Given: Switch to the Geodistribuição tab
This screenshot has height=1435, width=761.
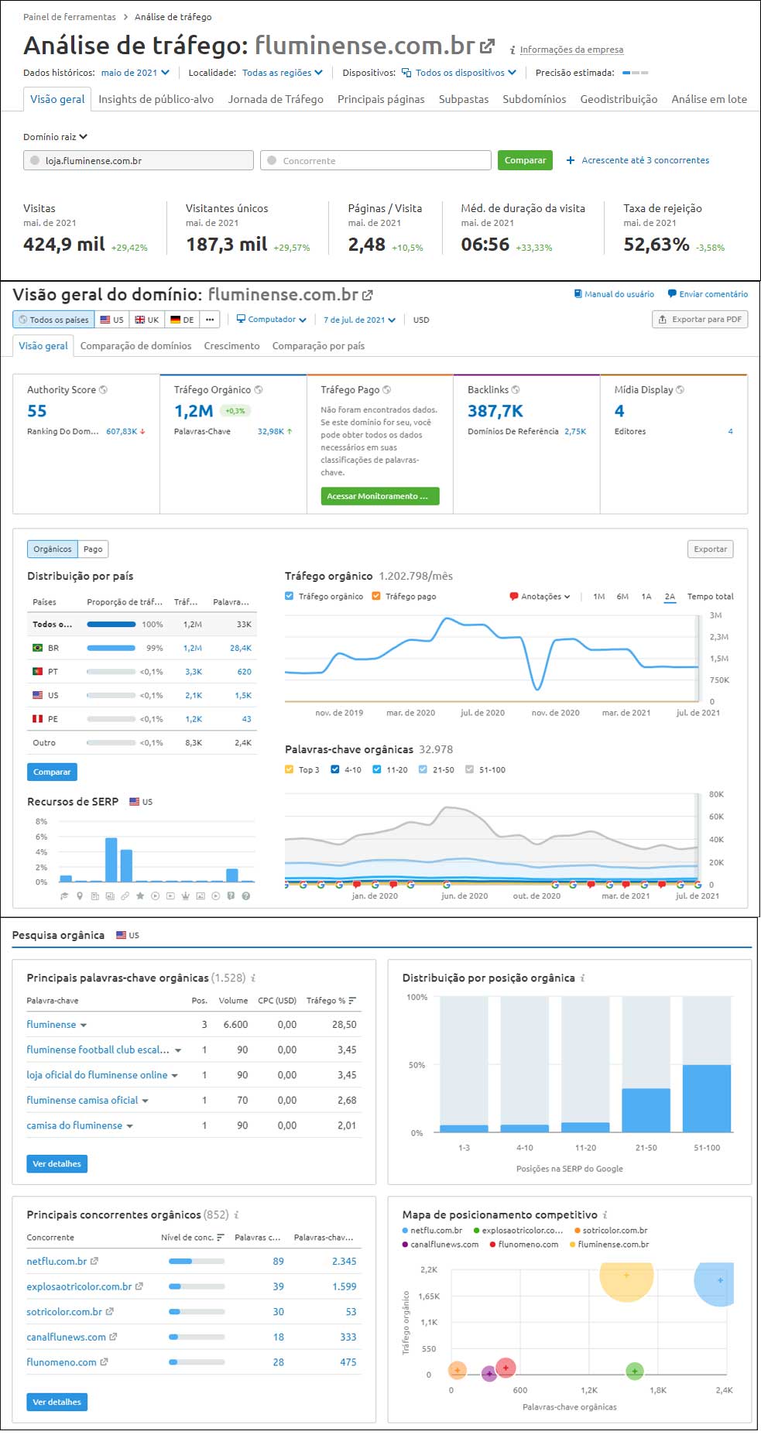Looking at the screenshot, I should coord(619,99).
